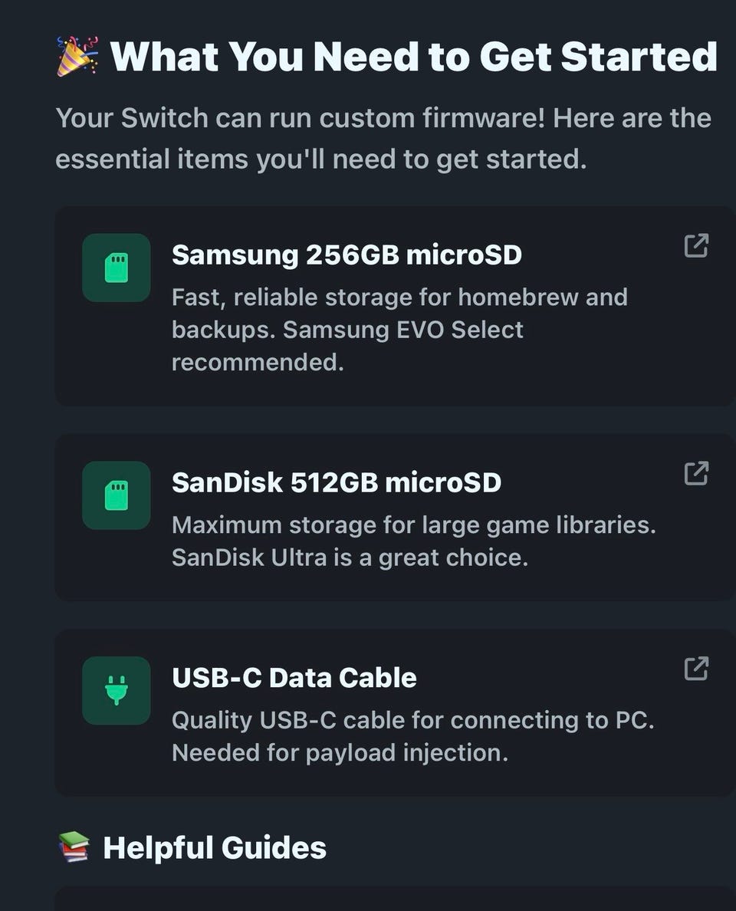Open the external link icon for Samsung 256GB microSD

[x=695, y=245]
